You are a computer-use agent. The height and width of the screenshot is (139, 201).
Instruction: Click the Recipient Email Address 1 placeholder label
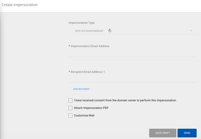[88, 72]
